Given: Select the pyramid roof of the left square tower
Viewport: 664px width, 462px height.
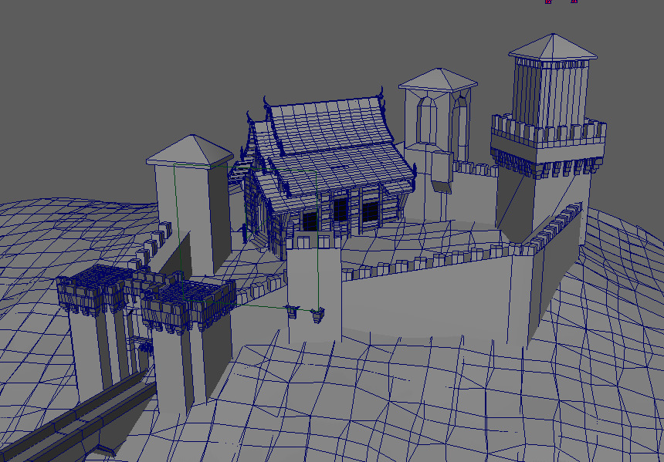Looking at the screenshot, I should [190, 150].
